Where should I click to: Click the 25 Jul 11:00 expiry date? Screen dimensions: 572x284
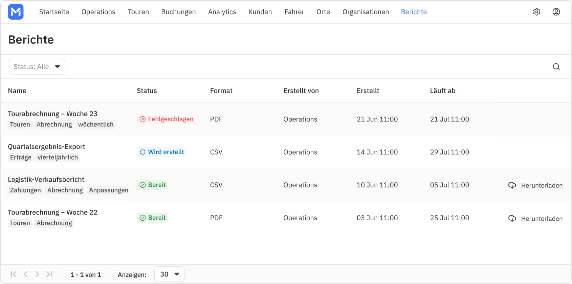(x=449, y=218)
